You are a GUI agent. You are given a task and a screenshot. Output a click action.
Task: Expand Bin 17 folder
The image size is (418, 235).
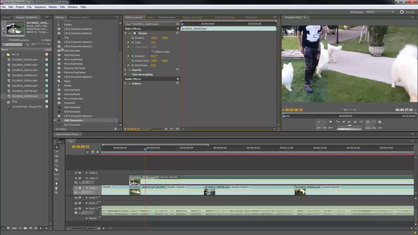coord(4,55)
